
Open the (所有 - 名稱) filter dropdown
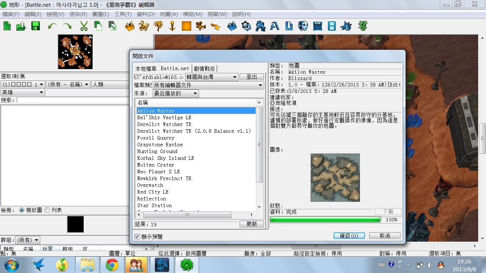(x=68, y=84)
